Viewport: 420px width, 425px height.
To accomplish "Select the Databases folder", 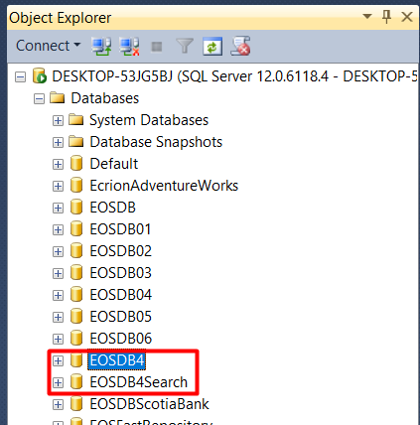I will (105, 98).
